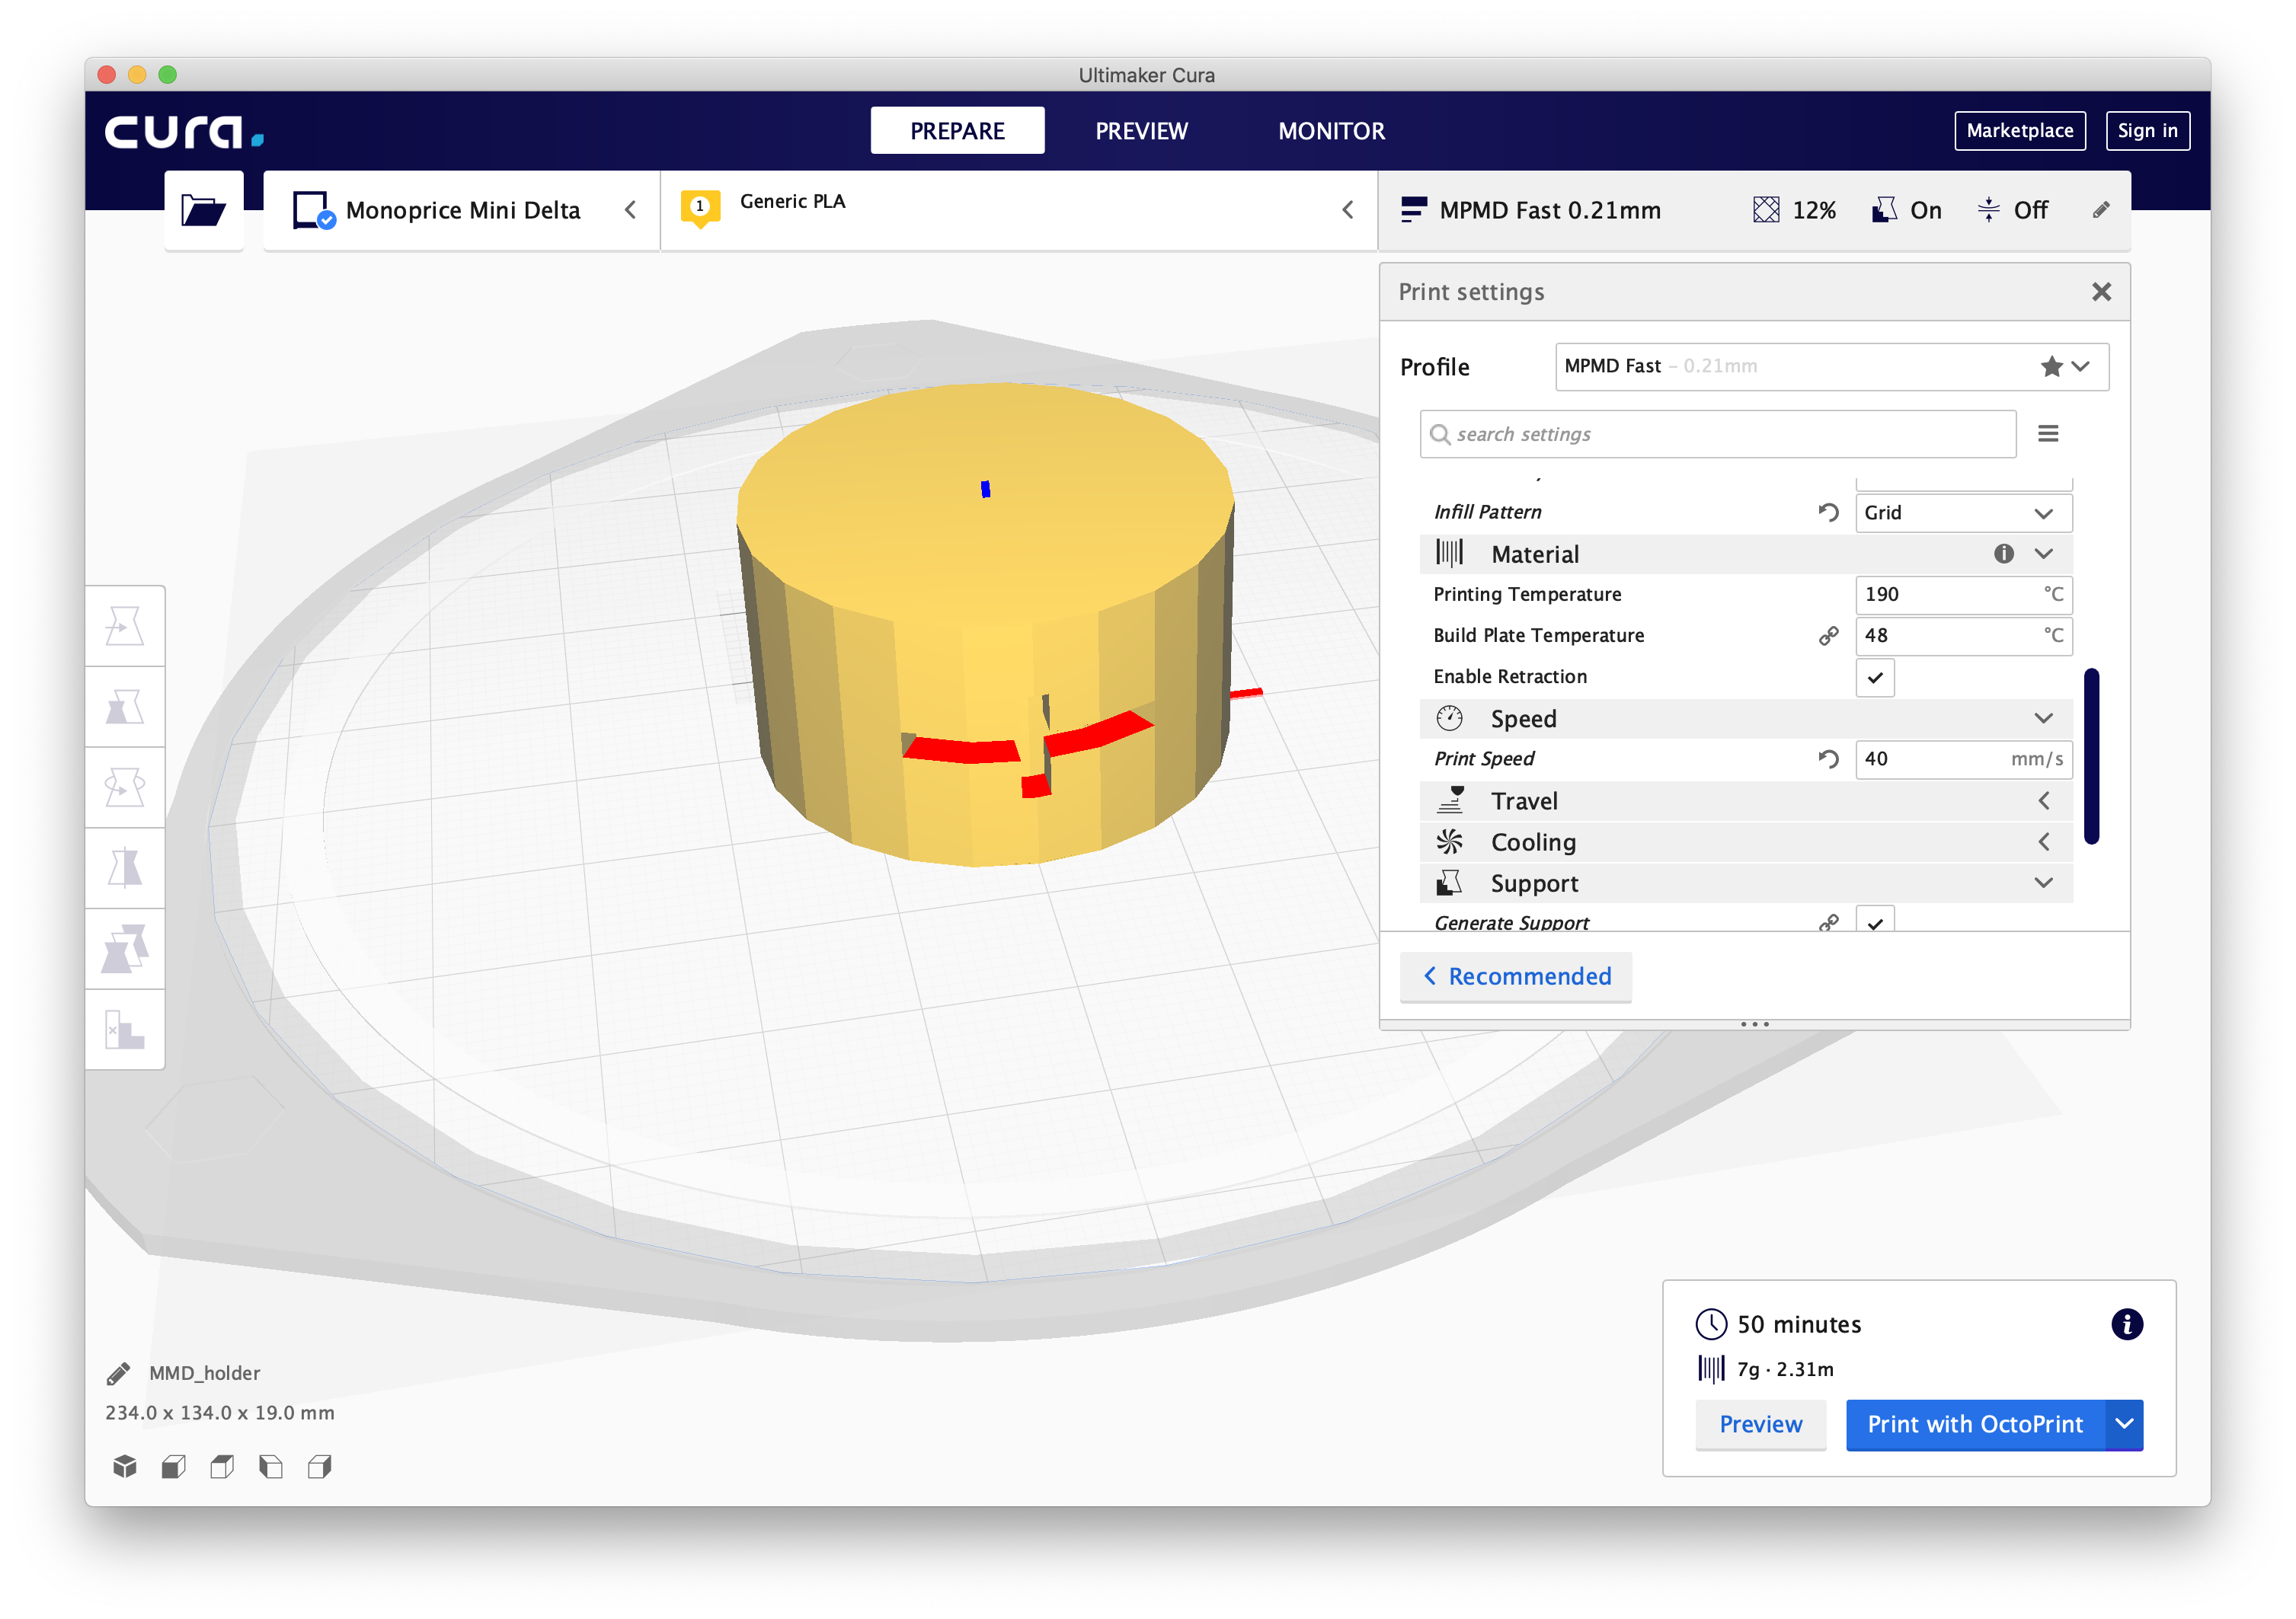Open the Infill Pattern Grid dropdown
The image size is (2296, 1619).
click(x=1963, y=513)
